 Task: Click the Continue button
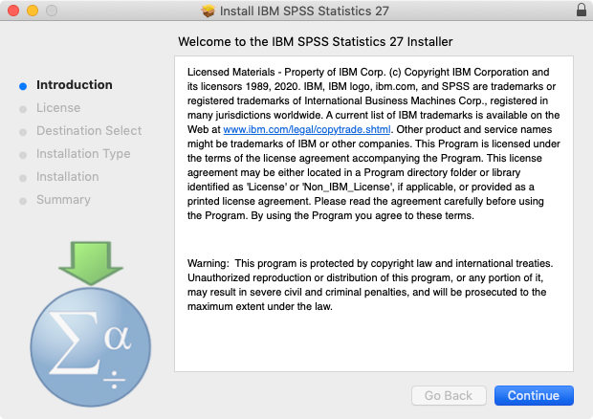(x=534, y=395)
